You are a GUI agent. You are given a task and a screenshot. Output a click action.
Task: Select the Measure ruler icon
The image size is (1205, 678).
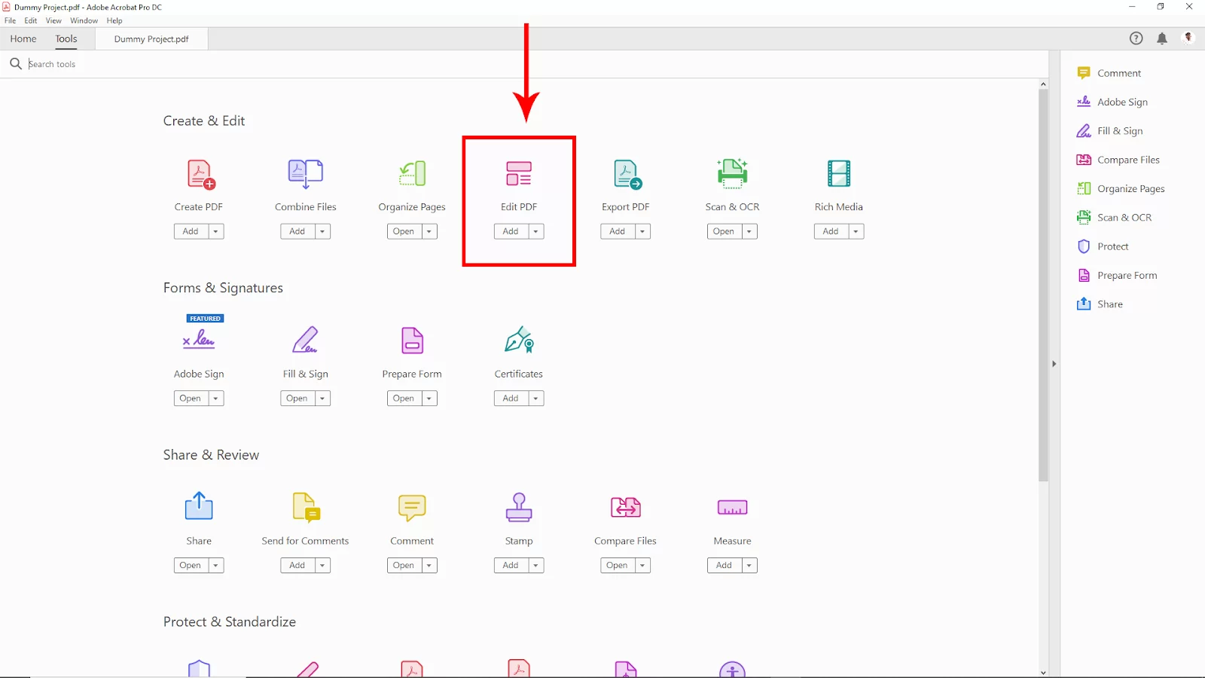click(x=732, y=508)
